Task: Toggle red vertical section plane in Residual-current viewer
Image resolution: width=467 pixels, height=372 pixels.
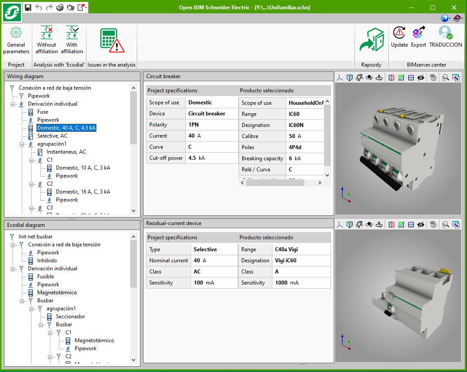Action: click(x=391, y=225)
